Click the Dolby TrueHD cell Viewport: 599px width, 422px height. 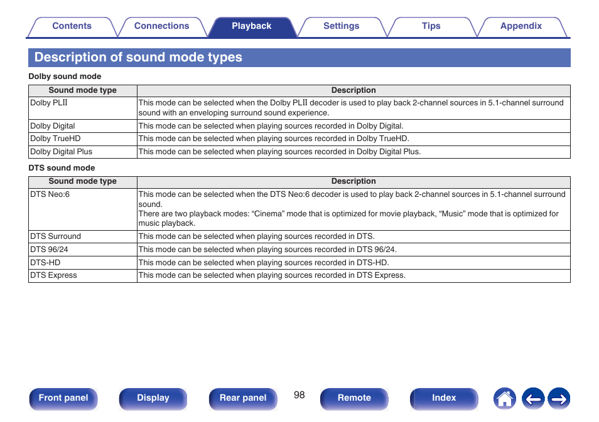[x=82, y=139]
